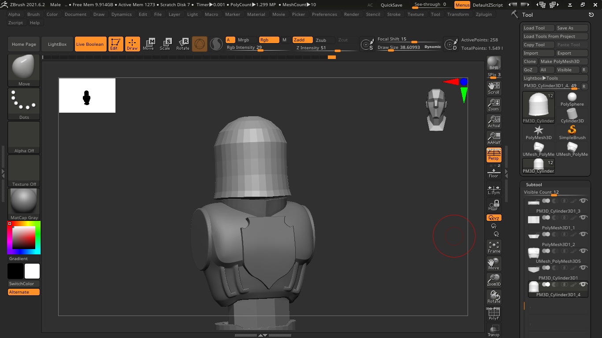This screenshot has width=602, height=338.
Task: Select PM3D_Cylinder3D1_4 subtool row
Action: [x=558, y=289]
